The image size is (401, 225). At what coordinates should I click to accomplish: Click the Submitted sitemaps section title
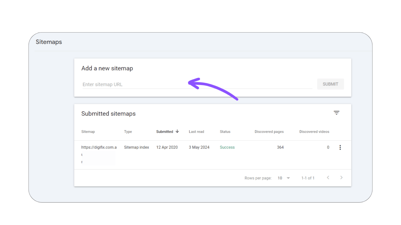(x=108, y=114)
